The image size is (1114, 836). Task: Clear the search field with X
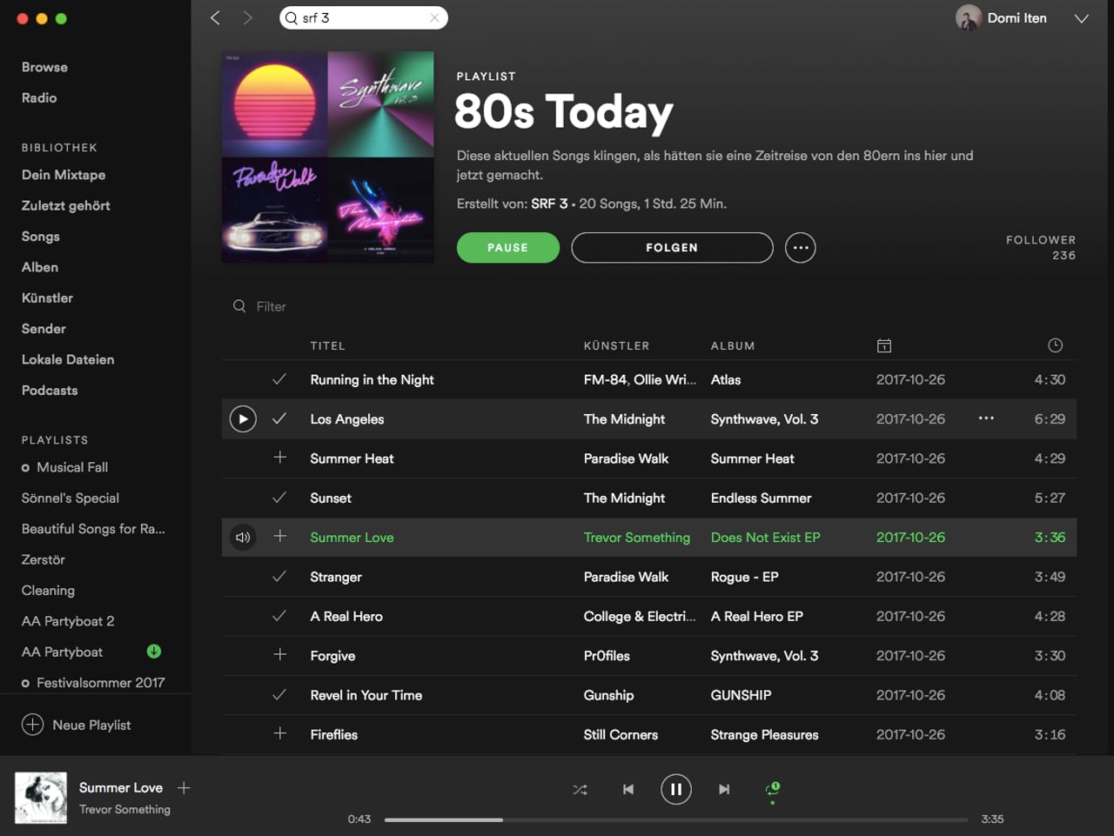pyautogui.click(x=434, y=18)
